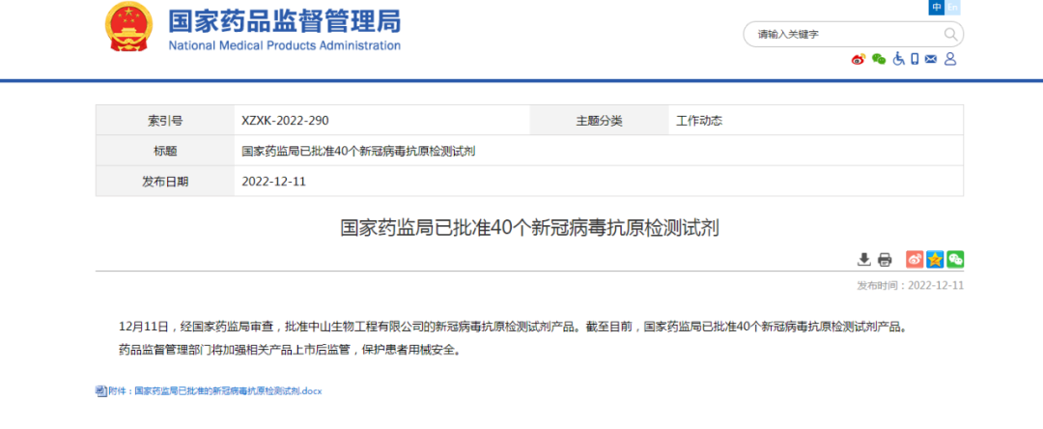Open the mobile phone version icon
Image resolution: width=1043 pixels, height=429 pixels.
tap(915, 59)
